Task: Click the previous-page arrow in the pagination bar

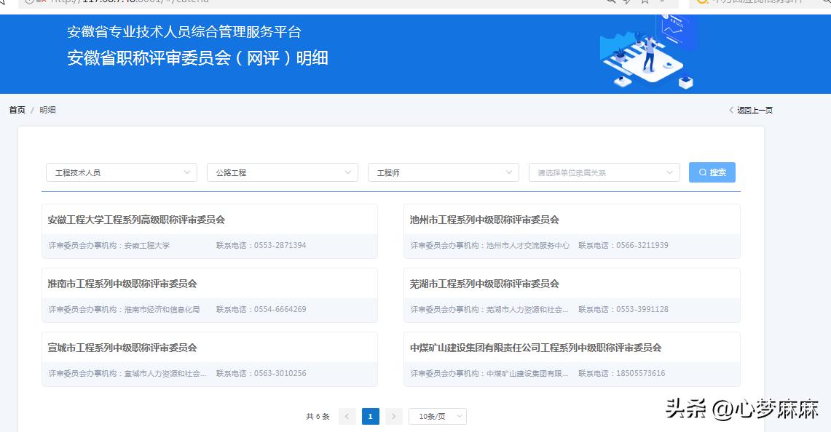Action: (347, 416)
